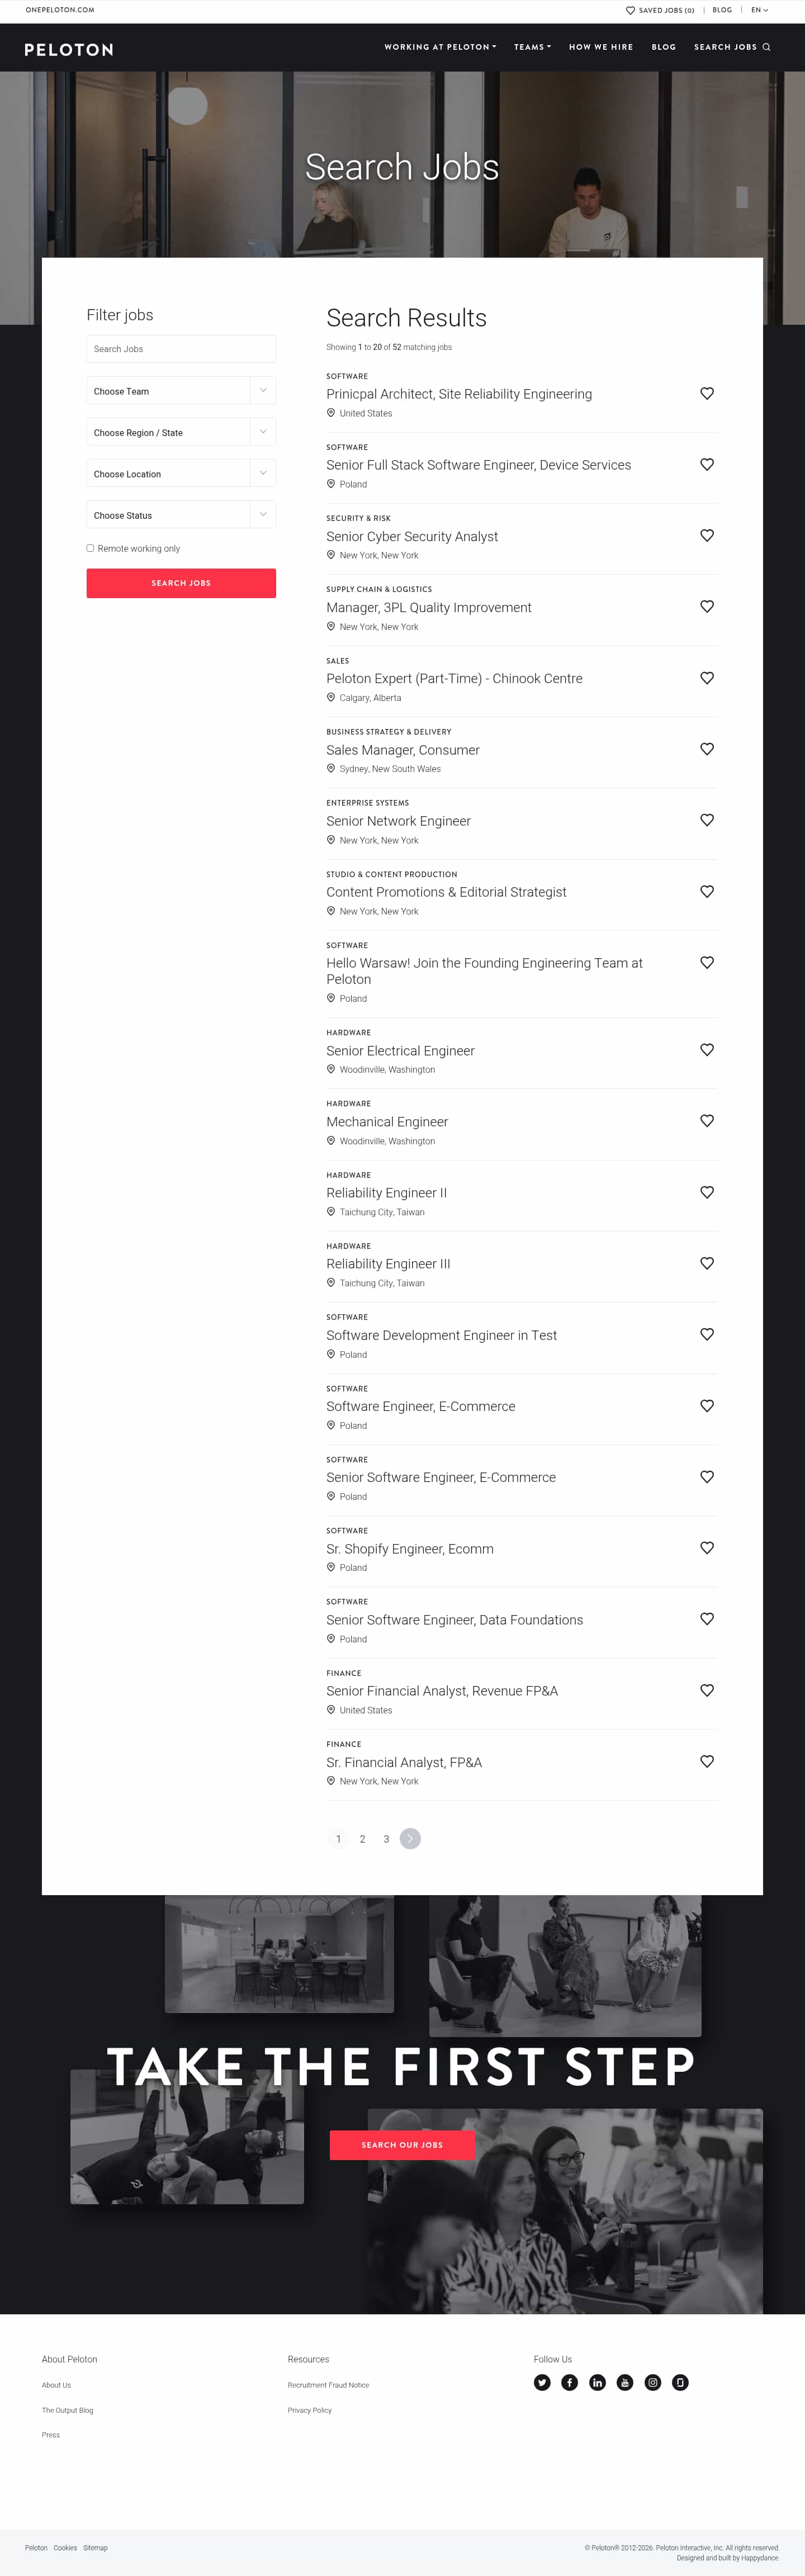The height and width of the screenshot is (2576, 805).
Task: Favorite the Mechanical Engineer job with heart
Action: (x=707, y=1120)
